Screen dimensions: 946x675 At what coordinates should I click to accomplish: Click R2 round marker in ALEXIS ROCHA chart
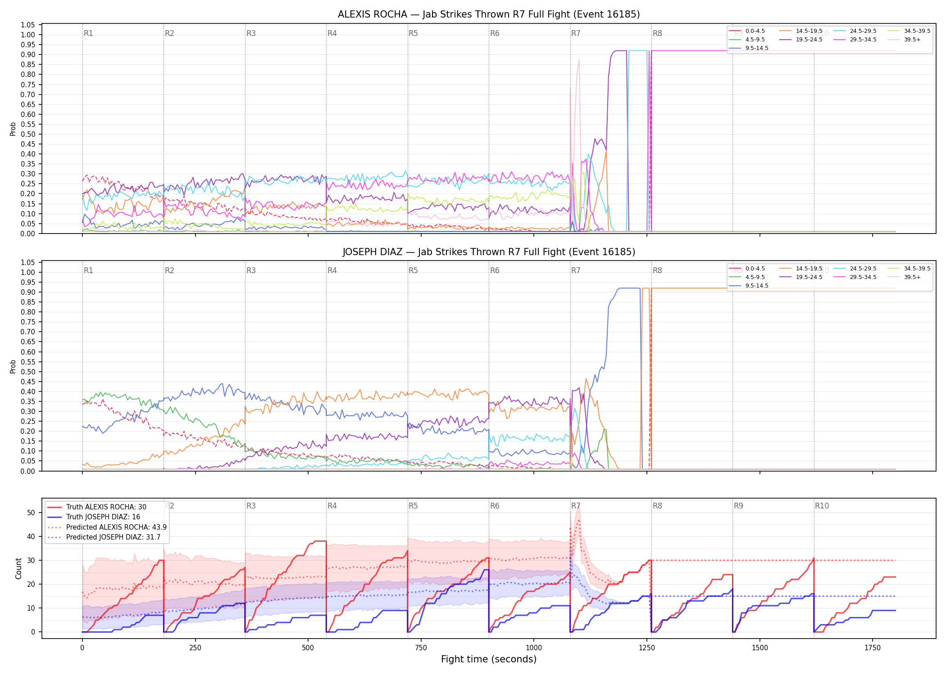169,33
